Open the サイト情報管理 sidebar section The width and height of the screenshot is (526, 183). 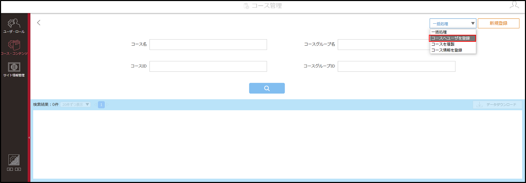pos(14,70)
